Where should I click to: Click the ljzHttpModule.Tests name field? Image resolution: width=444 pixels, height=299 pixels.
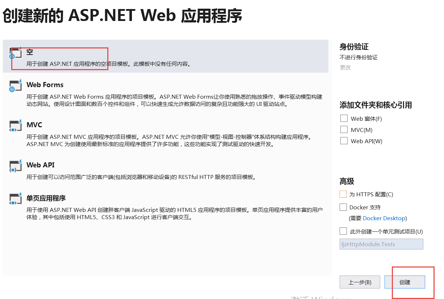381,244
